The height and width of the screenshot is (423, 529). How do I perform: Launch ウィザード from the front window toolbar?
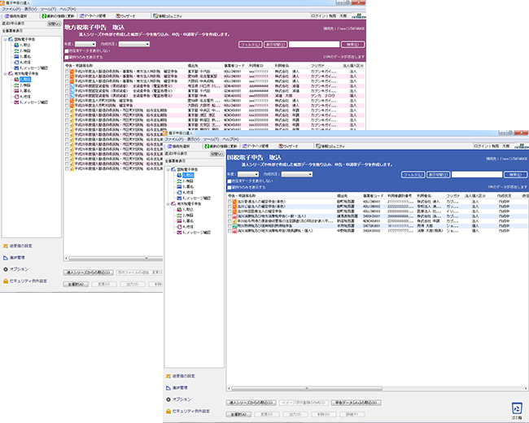click(x=288, y=146)
